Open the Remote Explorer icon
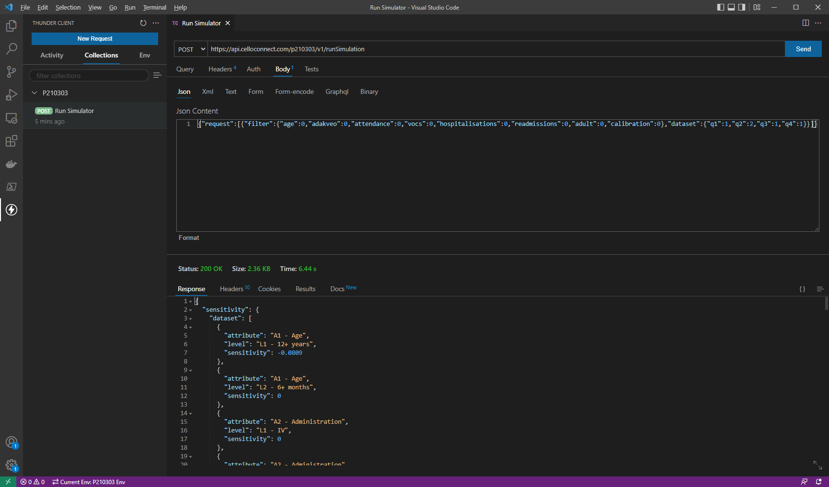The width and height of the screenshot is (829, 487). click(x=12, y=118)
